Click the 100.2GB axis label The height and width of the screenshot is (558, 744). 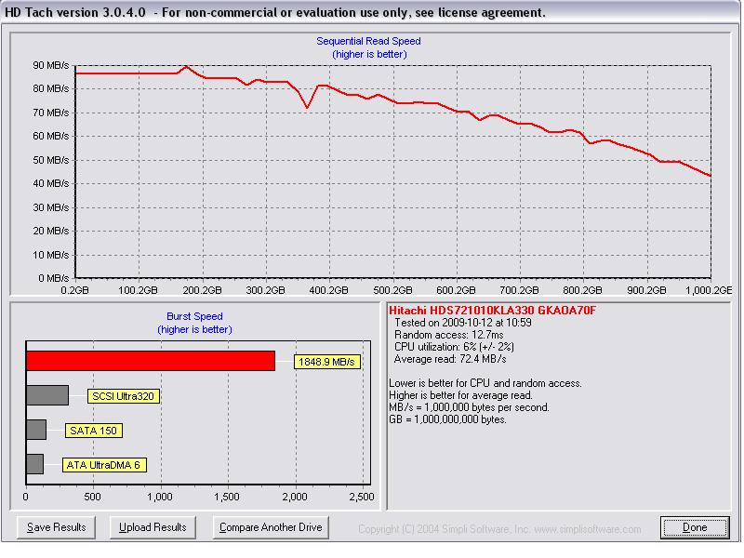[x=138, y=290]
